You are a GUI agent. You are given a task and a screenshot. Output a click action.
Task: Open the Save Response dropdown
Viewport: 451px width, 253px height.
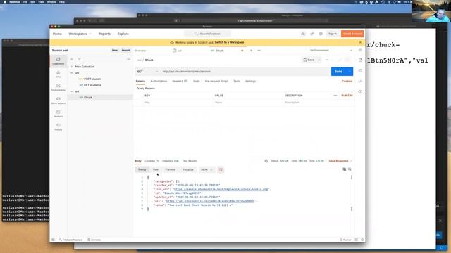pyautogui.click(x=340, y=161)
